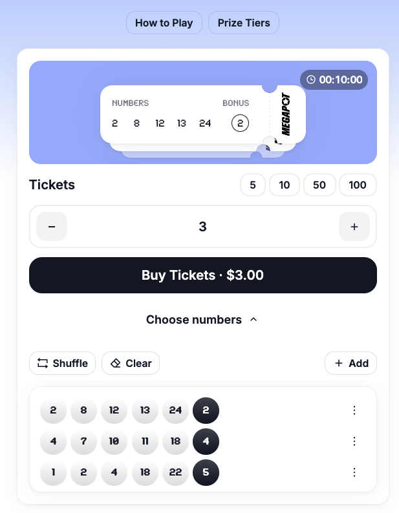Decrease ticket count with minus button

52,227
